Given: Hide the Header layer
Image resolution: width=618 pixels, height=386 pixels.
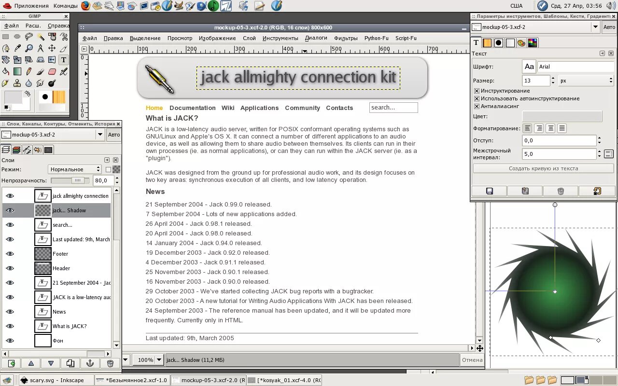Looking at the screenshot, I should pos(10,268).
